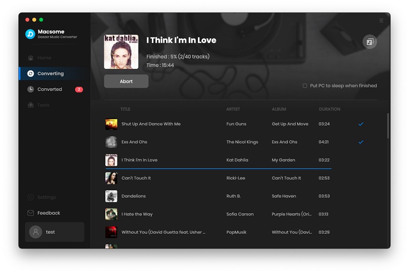Click the red badge showing 2
409x273 pixels.
tap(79, 89)
